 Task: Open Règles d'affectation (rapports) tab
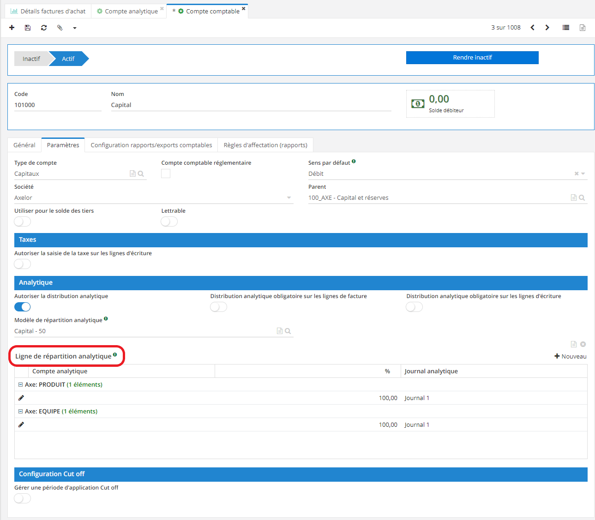pyautogui.click(x=265, y=145)
